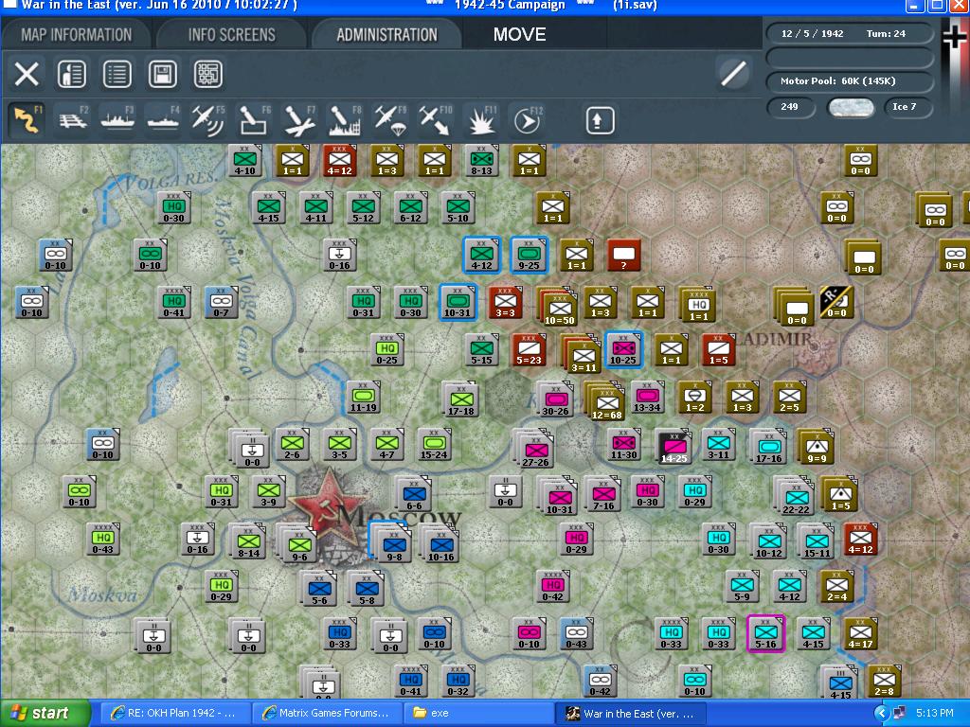970x727 pixels.
Task: Select the Air Recon F5 plane icon
Action: pos(207,119)
